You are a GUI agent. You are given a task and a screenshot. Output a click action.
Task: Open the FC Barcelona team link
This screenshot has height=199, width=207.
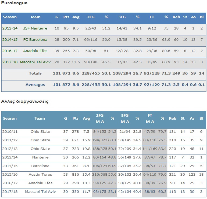pos(35,40)
